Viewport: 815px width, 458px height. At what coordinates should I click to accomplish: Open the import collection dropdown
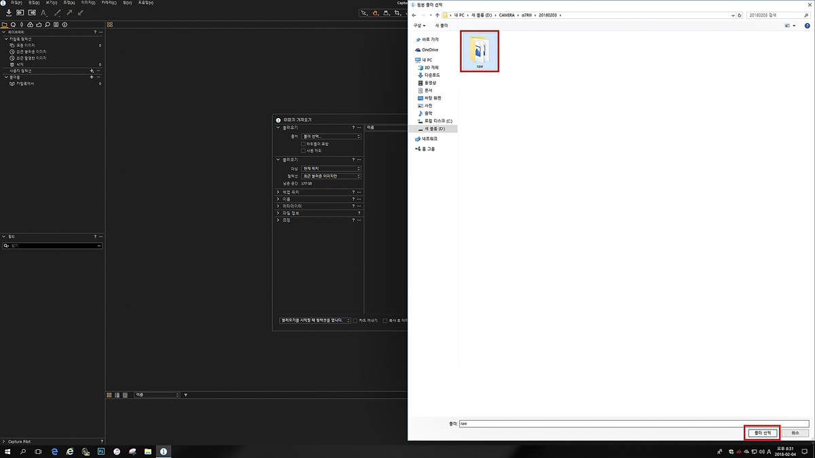[x=331, y=176]
